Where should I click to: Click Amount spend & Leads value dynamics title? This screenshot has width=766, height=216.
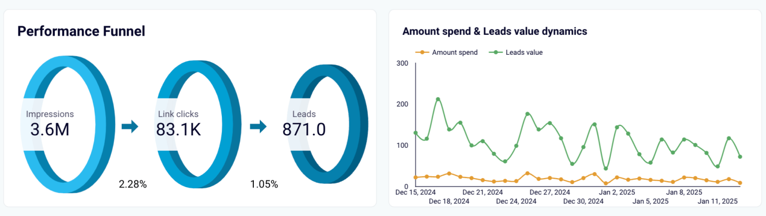(x=495, y=31)
